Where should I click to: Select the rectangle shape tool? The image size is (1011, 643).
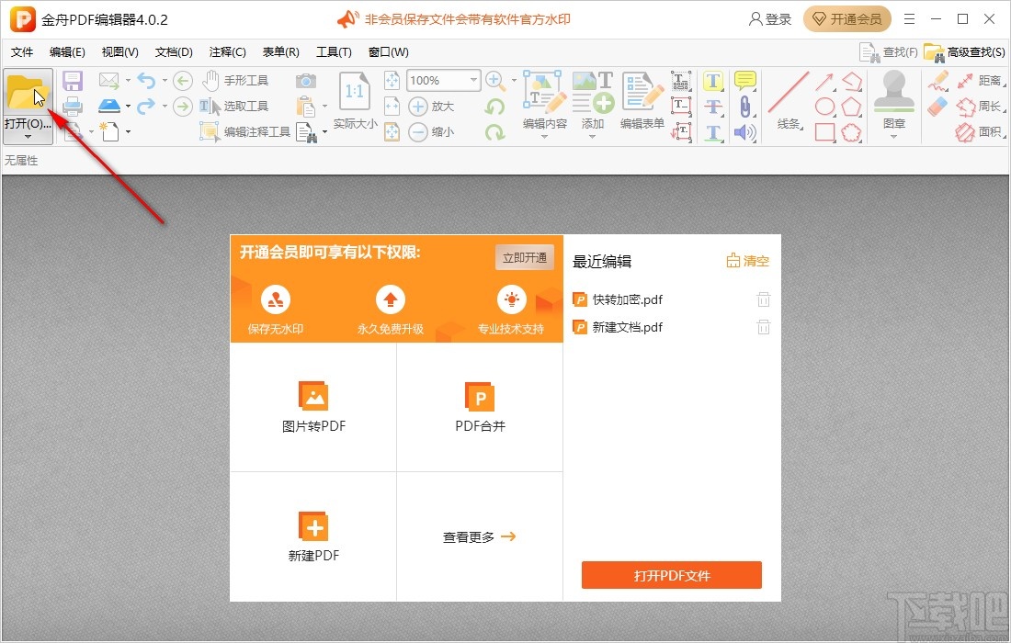[824, 130]
